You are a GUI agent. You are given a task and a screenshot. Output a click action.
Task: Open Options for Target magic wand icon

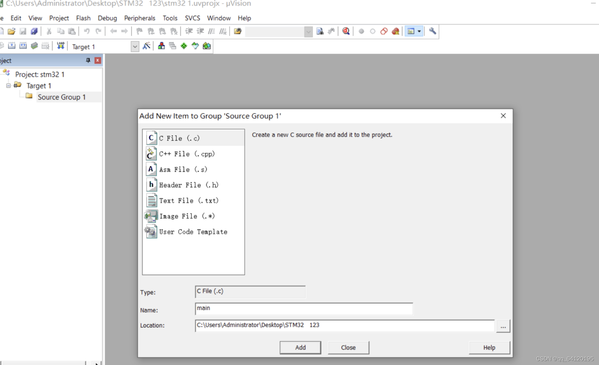pyautogui.click(x=146, y=46)
